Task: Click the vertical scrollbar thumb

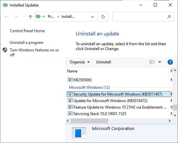Action: 175,107
